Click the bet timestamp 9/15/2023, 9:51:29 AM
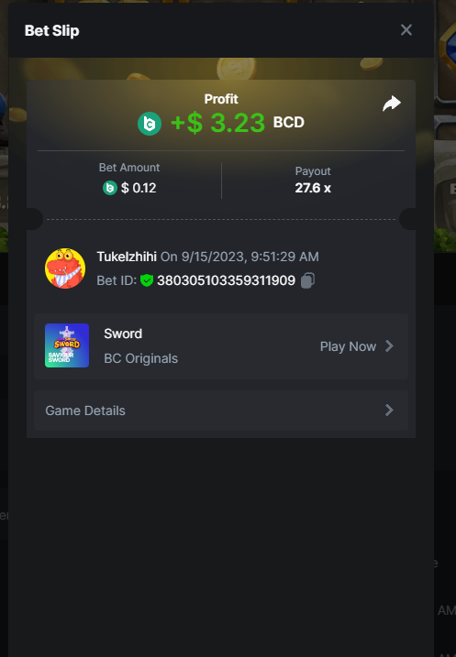The width and height of the screenshot is (456, 657). point(250,257)
